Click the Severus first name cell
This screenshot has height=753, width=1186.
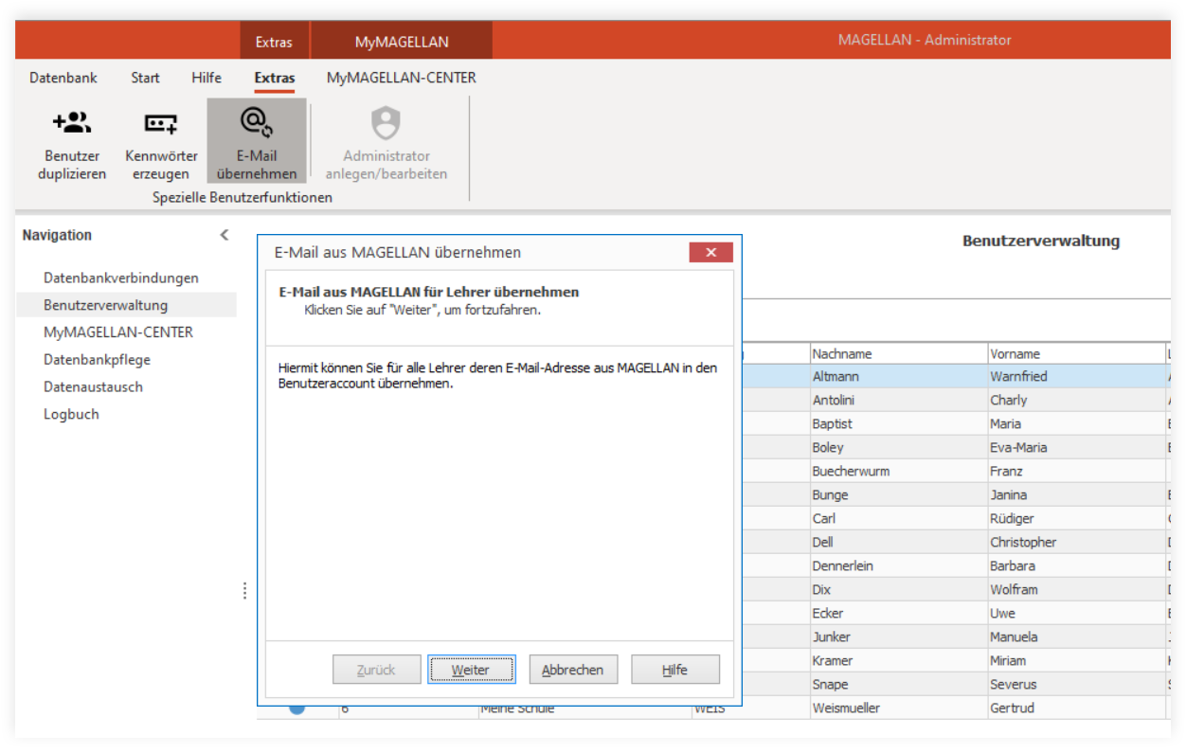[1076, 684]
